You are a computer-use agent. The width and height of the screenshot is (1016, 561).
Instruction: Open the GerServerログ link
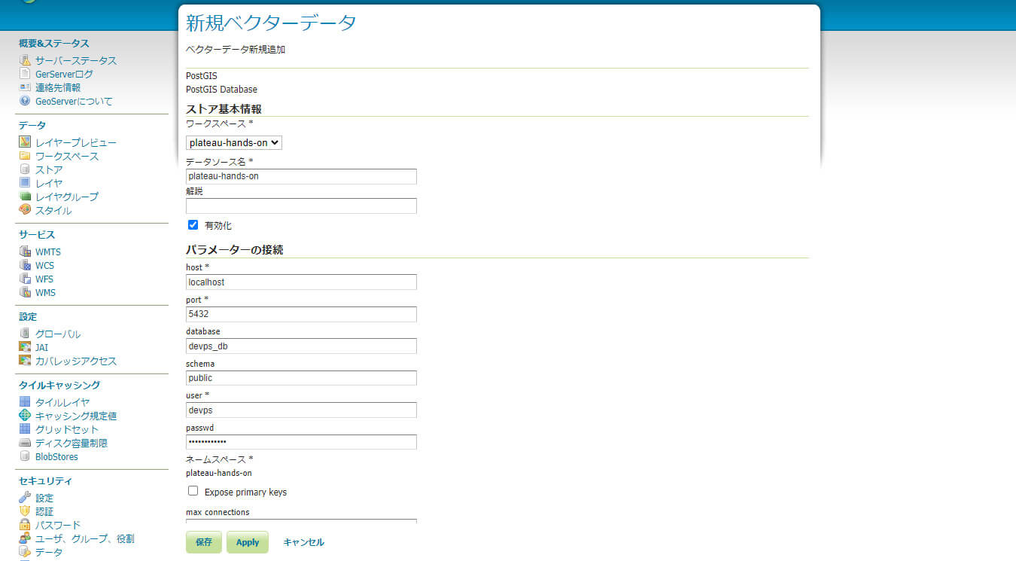(x=64, y=74)
